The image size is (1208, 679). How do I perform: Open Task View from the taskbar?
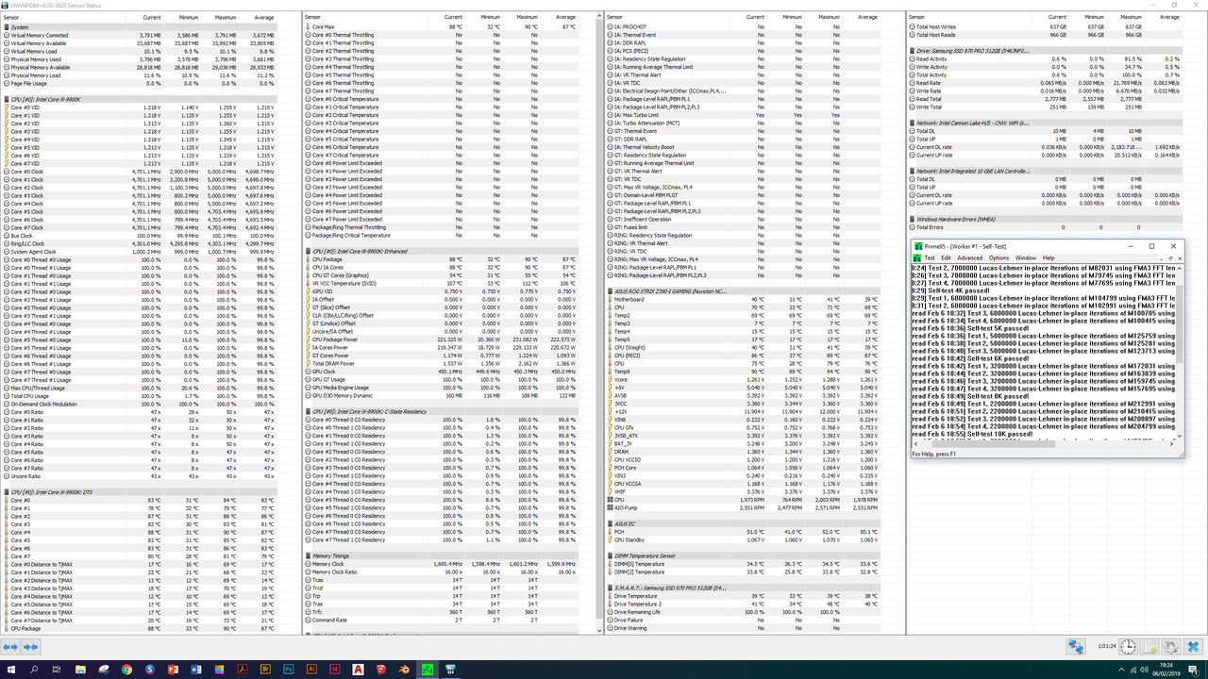57,670
